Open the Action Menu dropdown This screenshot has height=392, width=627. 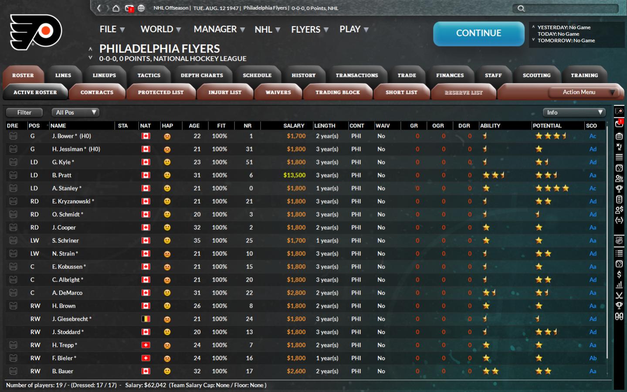tap(583, 92)
